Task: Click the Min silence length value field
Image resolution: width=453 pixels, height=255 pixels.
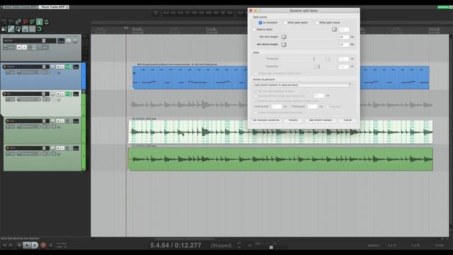Action: 344,45
